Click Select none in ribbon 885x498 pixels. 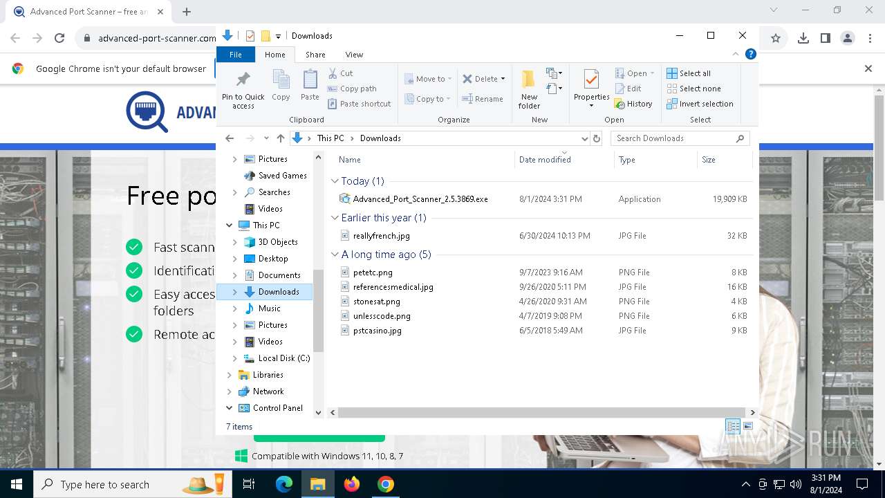pyautogui.click(x=693, y=89)
